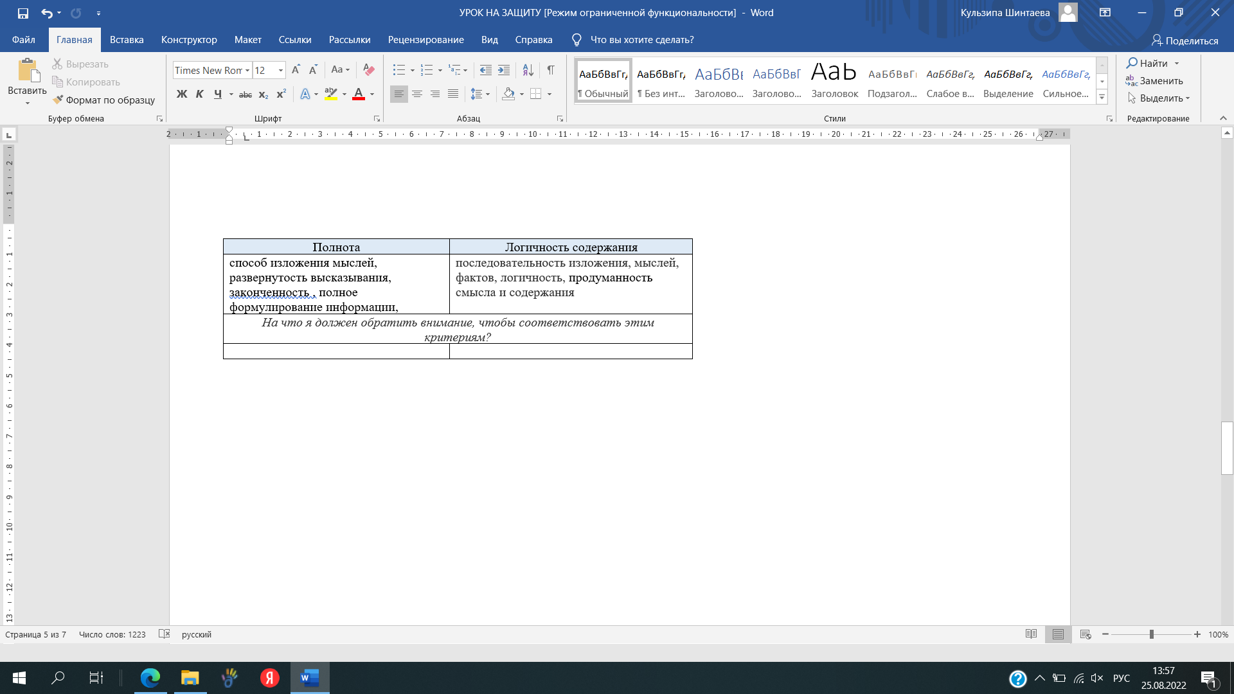Screen dimensions: 1234x694
Task: Decrease paragraph indent
Action: [486, 70]
